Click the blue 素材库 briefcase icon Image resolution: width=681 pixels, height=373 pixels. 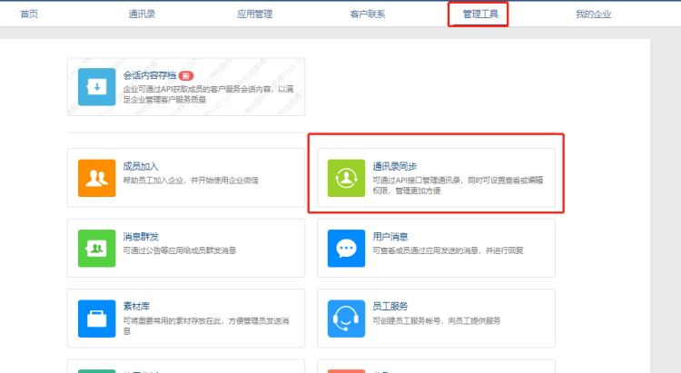point(97,318)
